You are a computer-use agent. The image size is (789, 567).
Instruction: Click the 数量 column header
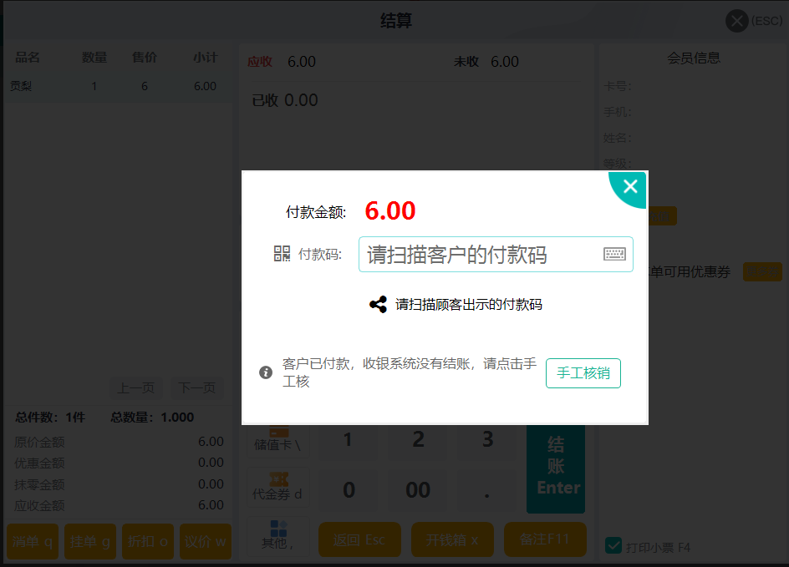[94, 58]
